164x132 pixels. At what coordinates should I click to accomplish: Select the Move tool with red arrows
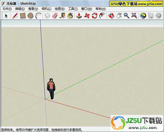pos(87,16)
